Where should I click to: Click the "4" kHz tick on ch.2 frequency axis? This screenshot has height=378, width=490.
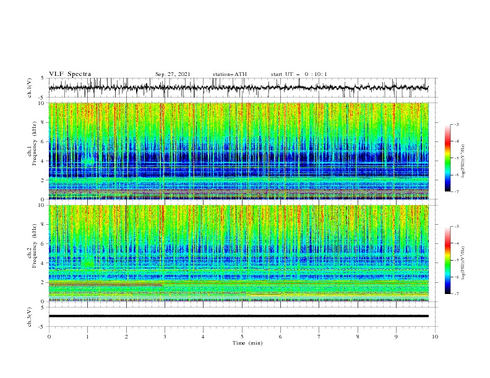[x=44, y=263]
